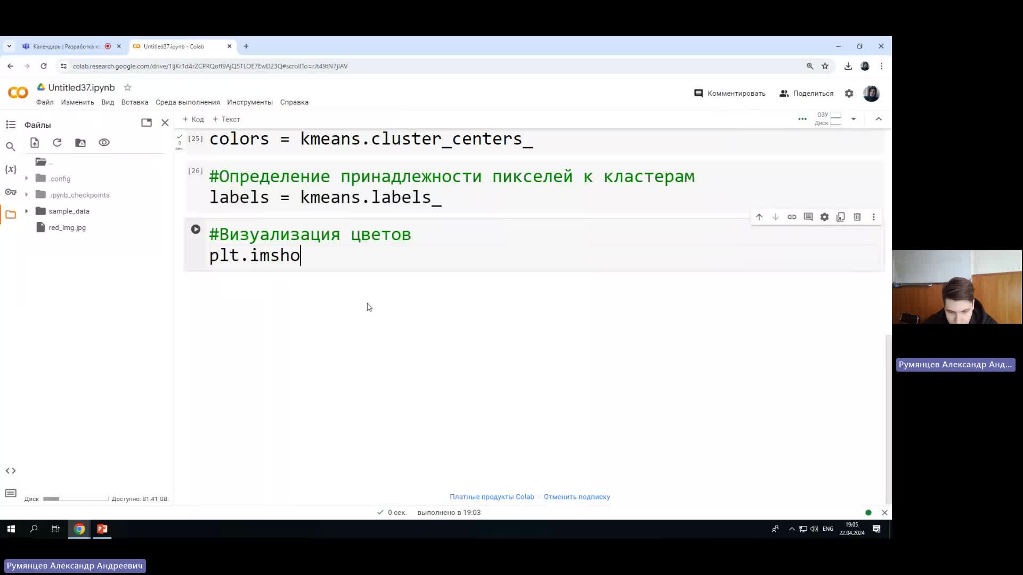Image resolution: width=1023 pixels, height=575 pixels.
Task: Open the Справка menu
Action: [294, 102]
